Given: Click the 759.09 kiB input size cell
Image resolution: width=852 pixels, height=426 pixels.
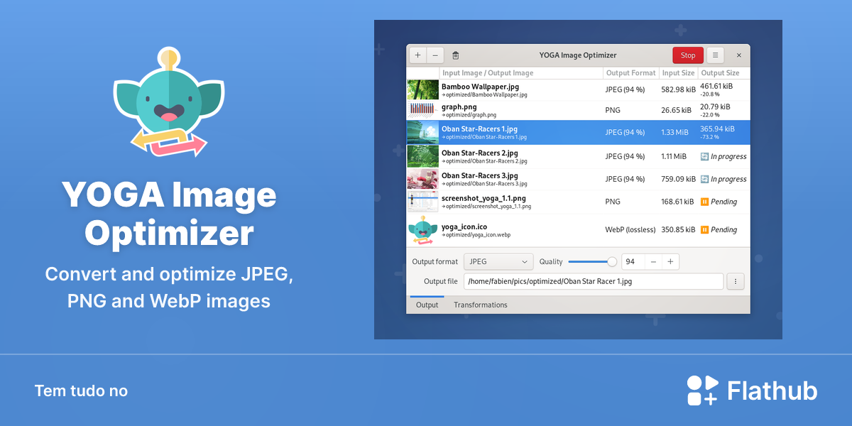Looking at the screenshot, I should pos(678,179).
